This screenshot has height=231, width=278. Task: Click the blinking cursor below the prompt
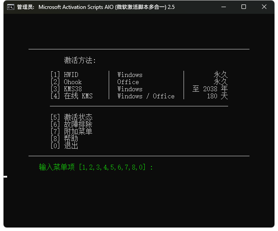point(5,177)
